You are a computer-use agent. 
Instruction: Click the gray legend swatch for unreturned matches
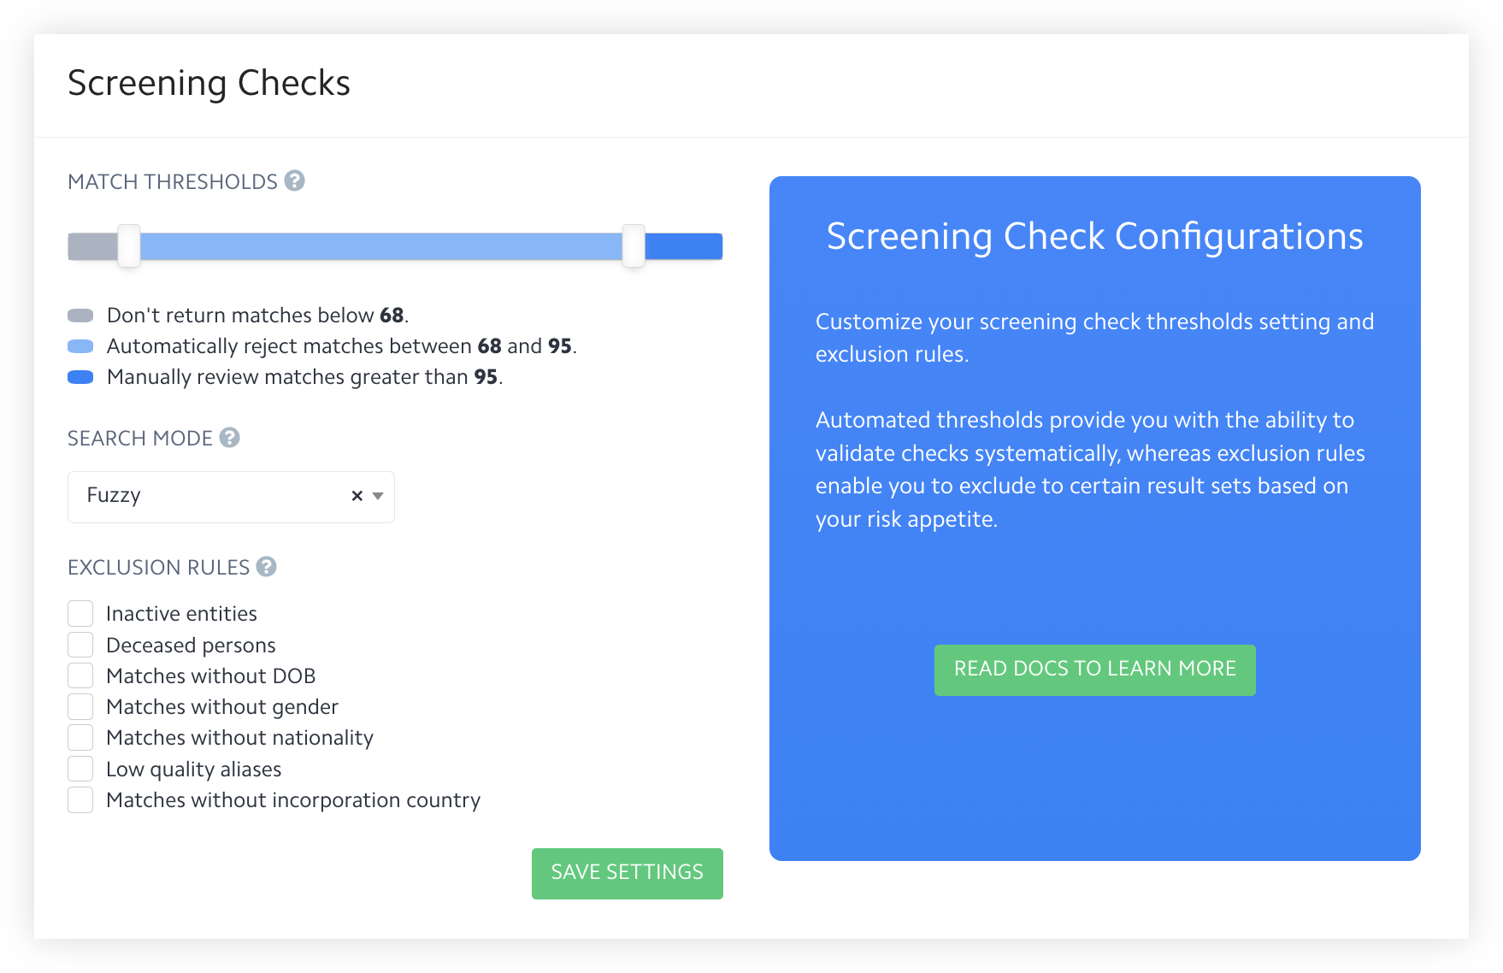click(x=80, y=315)
